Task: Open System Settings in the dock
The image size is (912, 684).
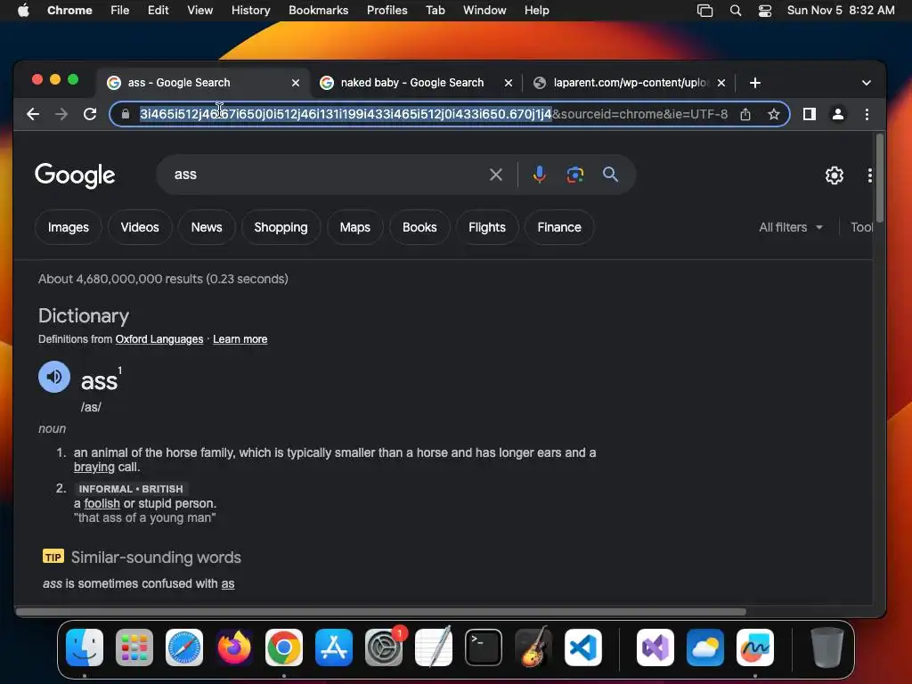Action: pyautogui.click(x=384, y=647)
